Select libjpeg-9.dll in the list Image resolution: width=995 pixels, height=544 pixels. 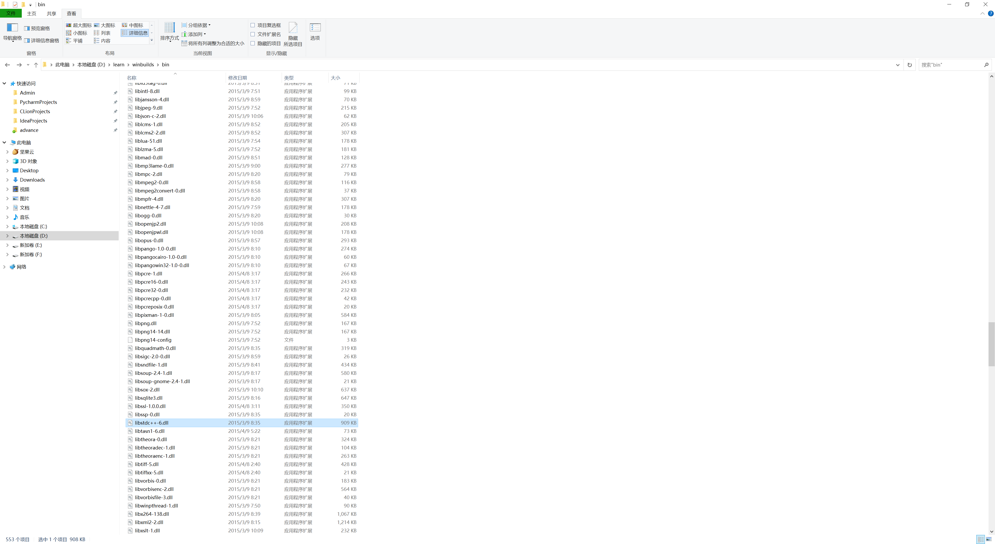pos(242,108)
